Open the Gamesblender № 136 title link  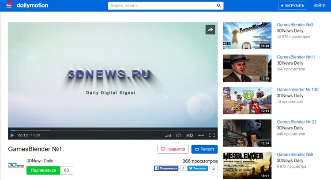(x=297, y=89)
